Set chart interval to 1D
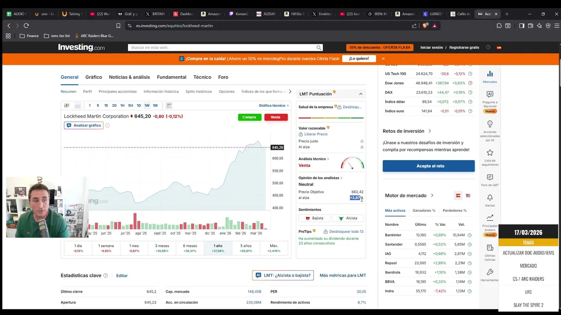The image size is (561, 315). [x=138, y=105]
